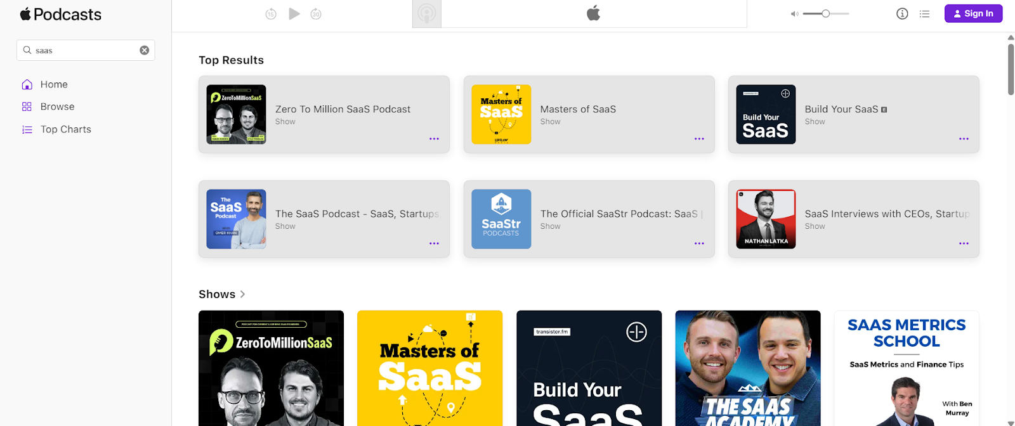Click the page vertical scrollbar
This screenshot has height=426, width=1015.
pos(1011,69)
